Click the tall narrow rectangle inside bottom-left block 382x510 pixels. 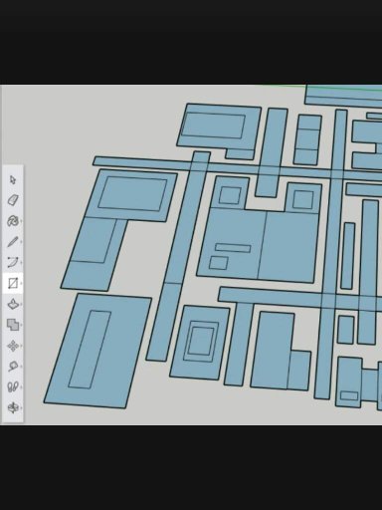click(x=90, y=350)
